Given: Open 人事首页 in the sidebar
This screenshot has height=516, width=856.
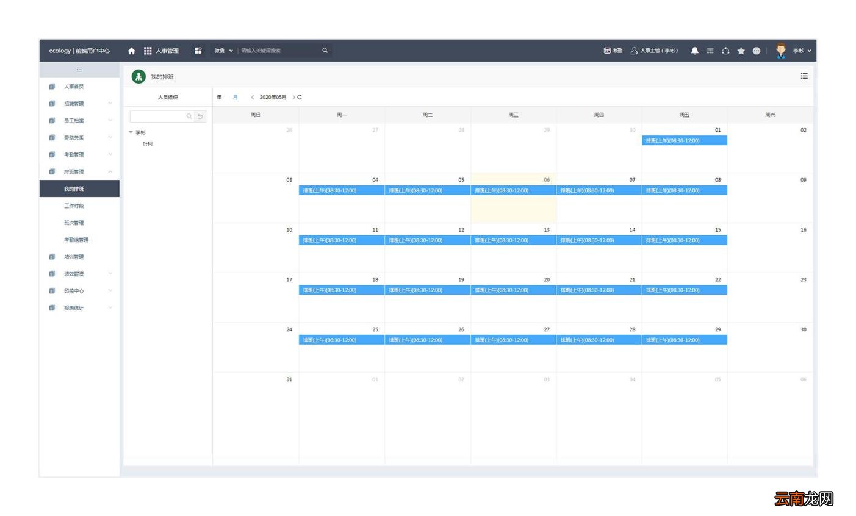Looking at the screenshot, I should point(74,87).
